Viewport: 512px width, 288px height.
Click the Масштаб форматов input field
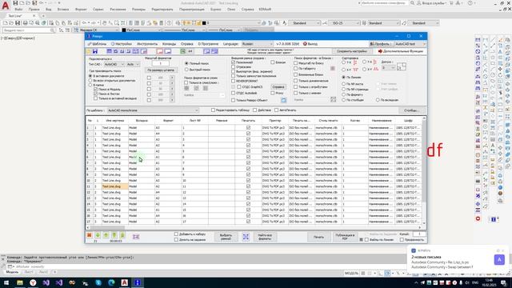161,63
